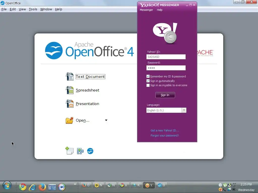This screenshot has height=193, width=258.
Task: Click the Yahoo Messenger logo avatar
Action: click(x=165, y=33)
